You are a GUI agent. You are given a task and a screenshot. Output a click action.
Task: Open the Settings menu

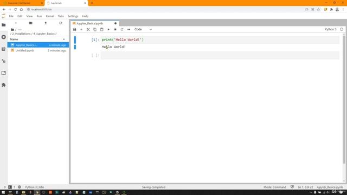(x=73, y=16)
